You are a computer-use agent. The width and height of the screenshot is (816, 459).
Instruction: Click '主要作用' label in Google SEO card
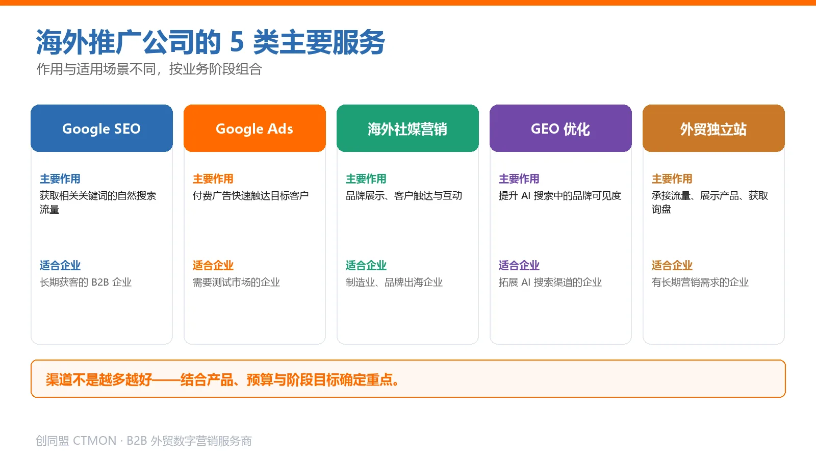(x=60, y=179)
